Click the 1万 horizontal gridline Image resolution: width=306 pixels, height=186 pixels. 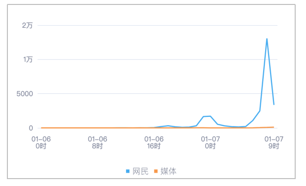pyautogui.click(x=157, y=59)
